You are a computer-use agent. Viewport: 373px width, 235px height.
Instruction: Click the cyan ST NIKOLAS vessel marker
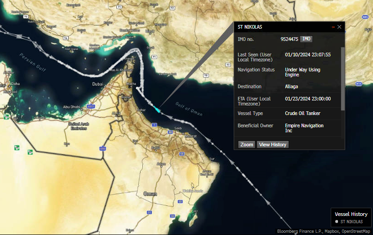(156, 109)
